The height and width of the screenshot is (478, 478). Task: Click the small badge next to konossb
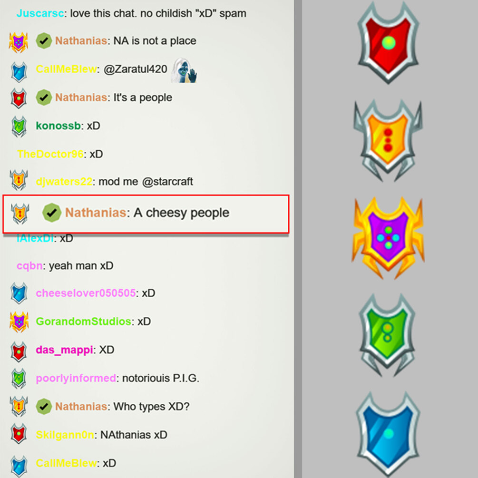click(x=19, y=126)
